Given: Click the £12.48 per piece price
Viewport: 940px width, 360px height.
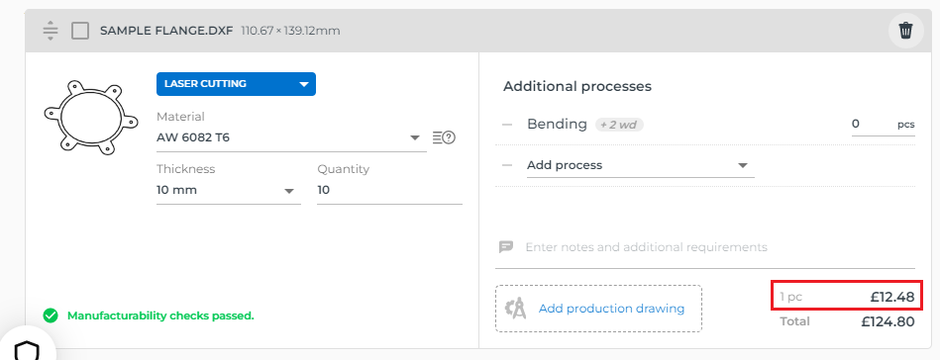Looking at the screenshot, I should [892, 296].
